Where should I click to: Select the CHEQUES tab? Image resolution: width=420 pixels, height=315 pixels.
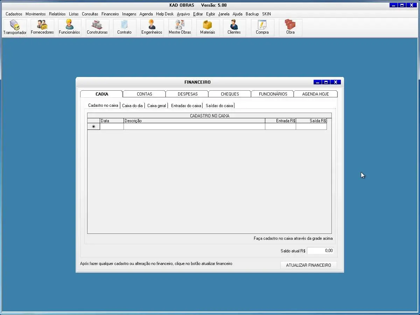click(x=230, y=94)
